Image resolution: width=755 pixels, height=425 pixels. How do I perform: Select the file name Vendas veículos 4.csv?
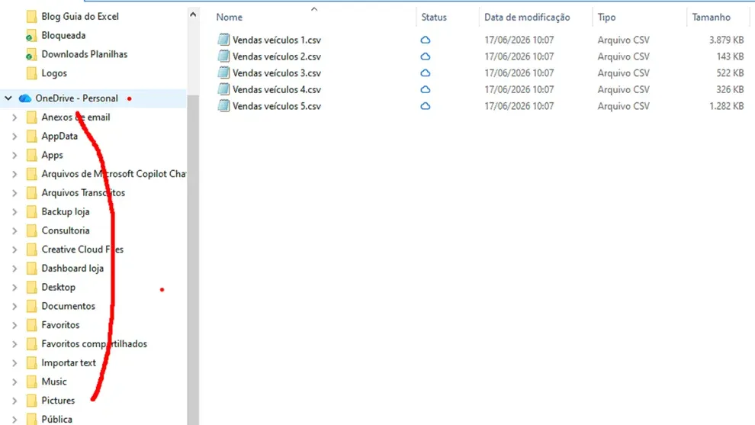coord(277,89)
